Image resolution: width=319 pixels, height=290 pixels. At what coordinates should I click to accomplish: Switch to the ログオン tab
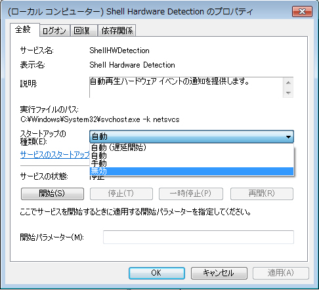54,31
